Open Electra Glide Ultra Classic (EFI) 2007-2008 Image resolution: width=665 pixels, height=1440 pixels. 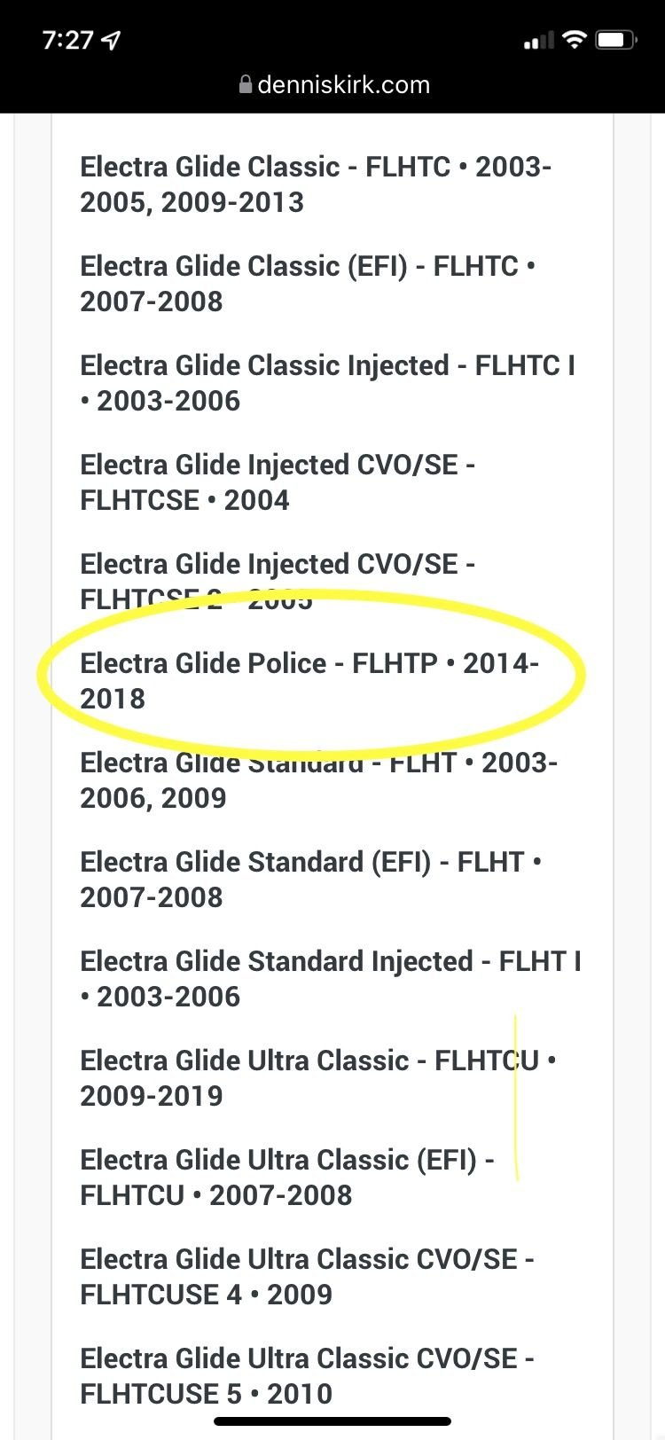[x=286, y=1178]
